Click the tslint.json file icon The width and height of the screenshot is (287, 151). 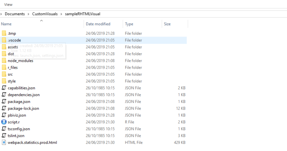[4, 136]
